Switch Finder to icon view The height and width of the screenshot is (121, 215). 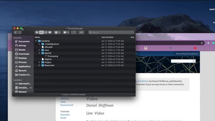[37, 32]
